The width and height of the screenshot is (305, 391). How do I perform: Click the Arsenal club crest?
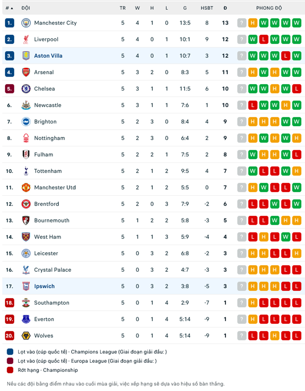pos(26,72)
